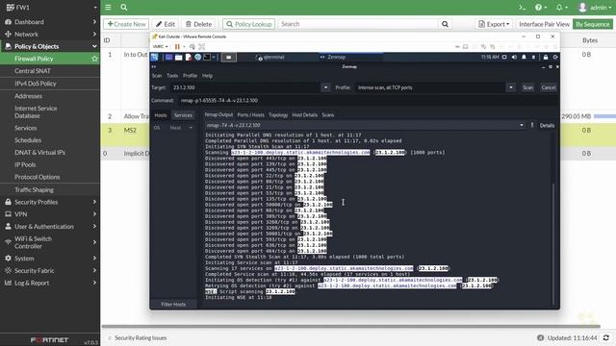Click the Edit policy button

coord(166,24)
